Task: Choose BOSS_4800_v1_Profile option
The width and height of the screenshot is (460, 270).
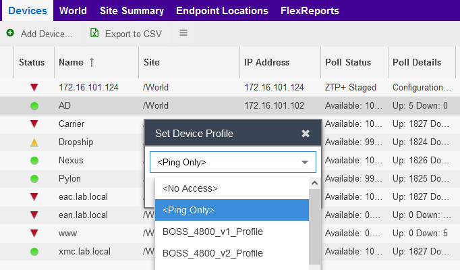Action: click(x=212, y=232)
